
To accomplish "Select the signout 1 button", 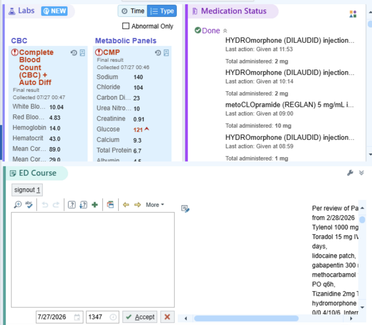I will [x=27, y=190].
